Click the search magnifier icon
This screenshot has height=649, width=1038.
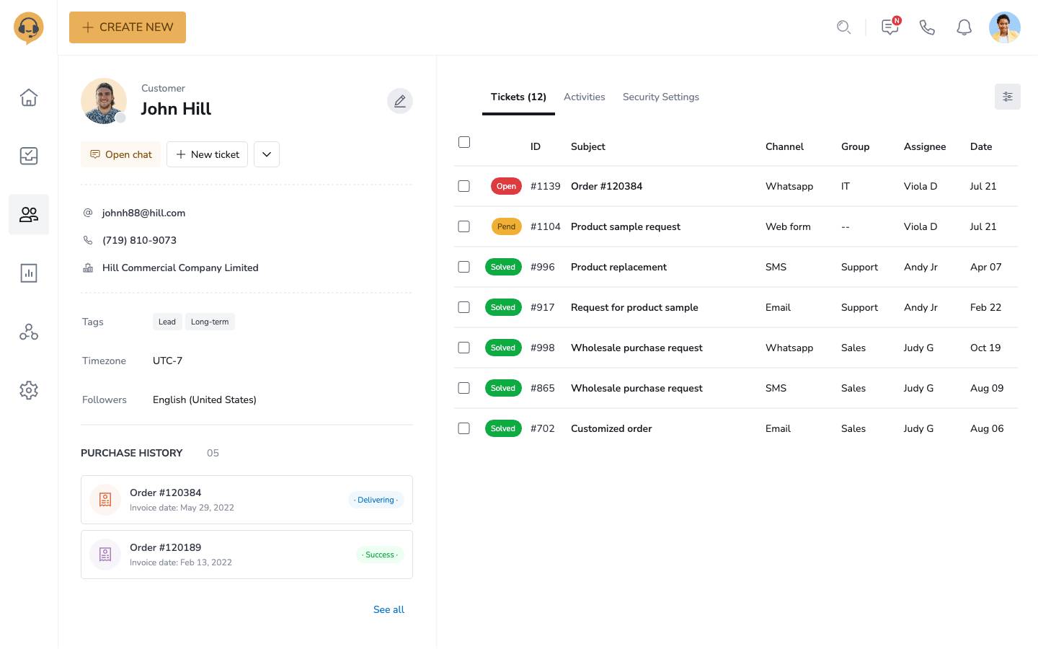[843, 27]
